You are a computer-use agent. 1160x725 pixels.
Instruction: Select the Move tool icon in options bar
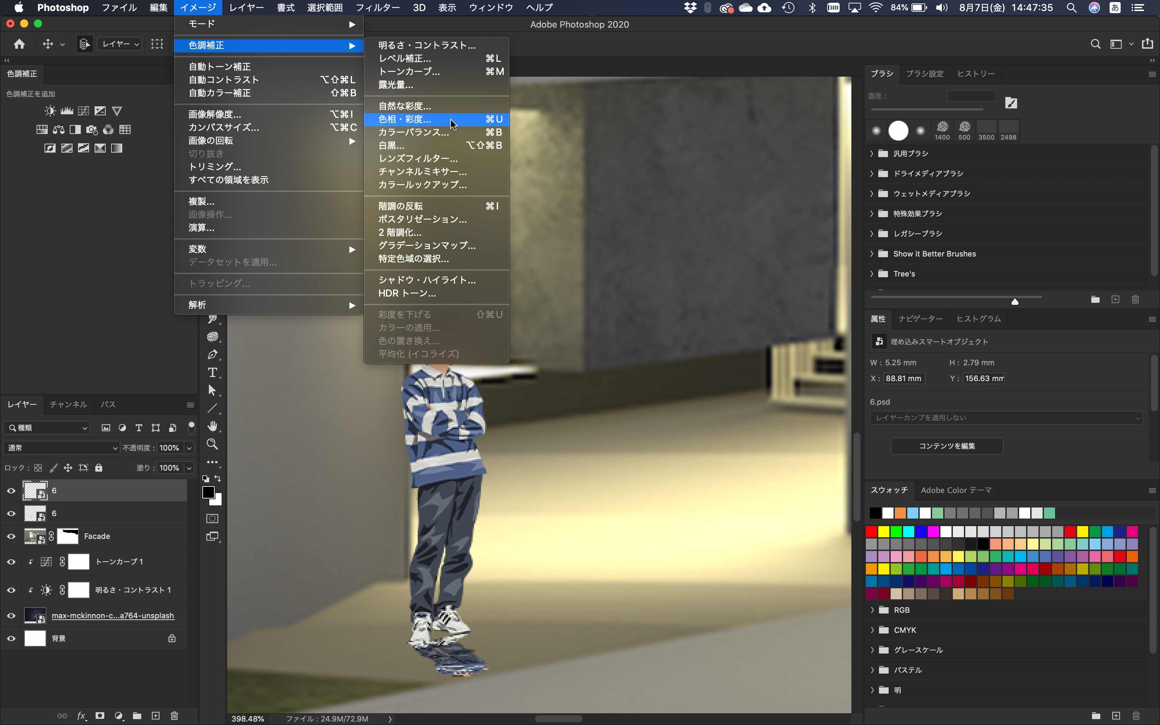pos(48,44)
